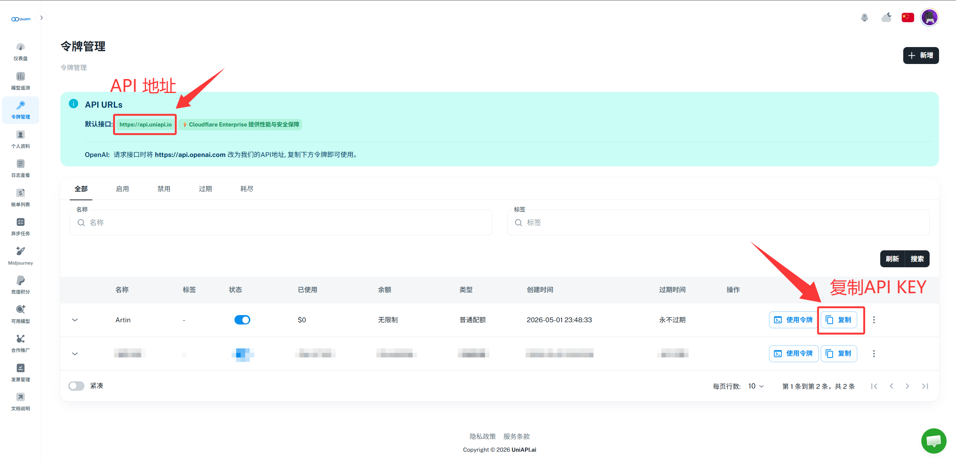This screenshot has width=956, height=463.
Task: Go to the last page of results
Action: point(925,386)
